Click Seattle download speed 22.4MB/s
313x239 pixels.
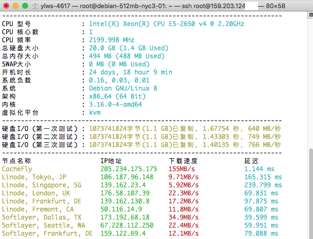click(184, 225)
